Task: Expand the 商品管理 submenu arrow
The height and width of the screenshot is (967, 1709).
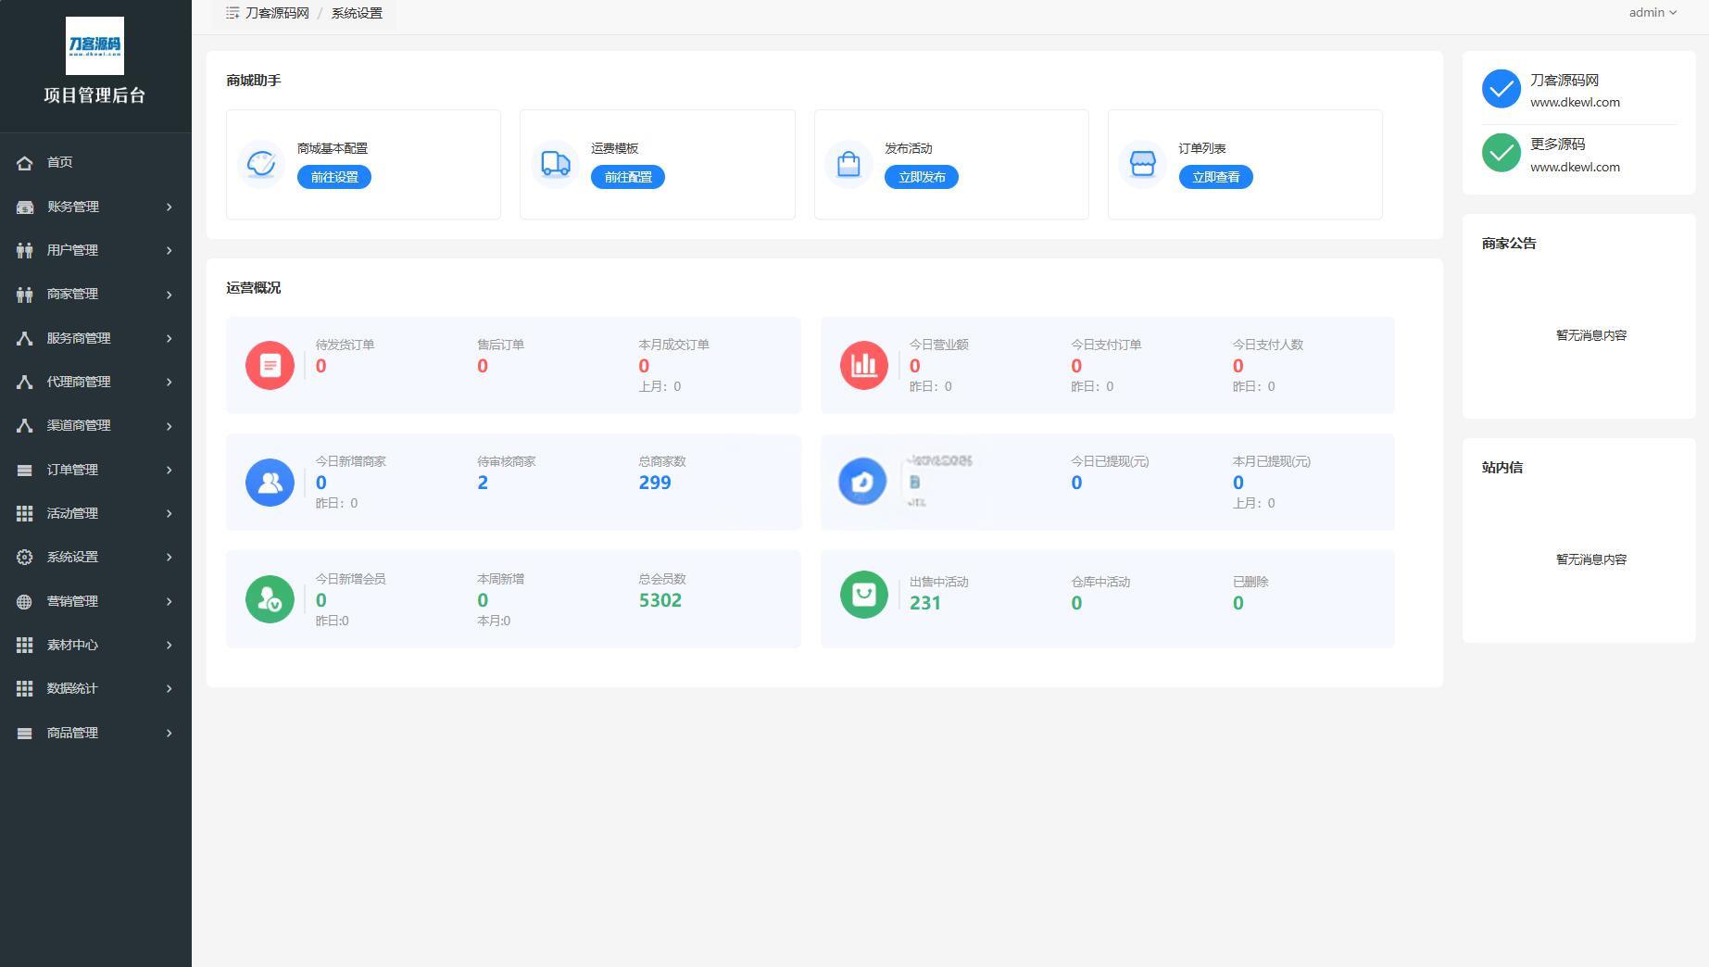Action: pos(170,733)
